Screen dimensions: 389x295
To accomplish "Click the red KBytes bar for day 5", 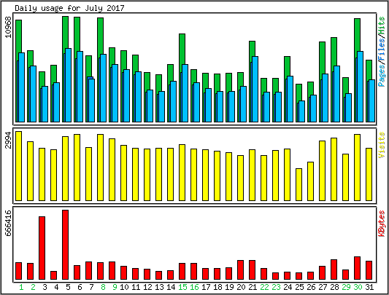I will point(65,245).
